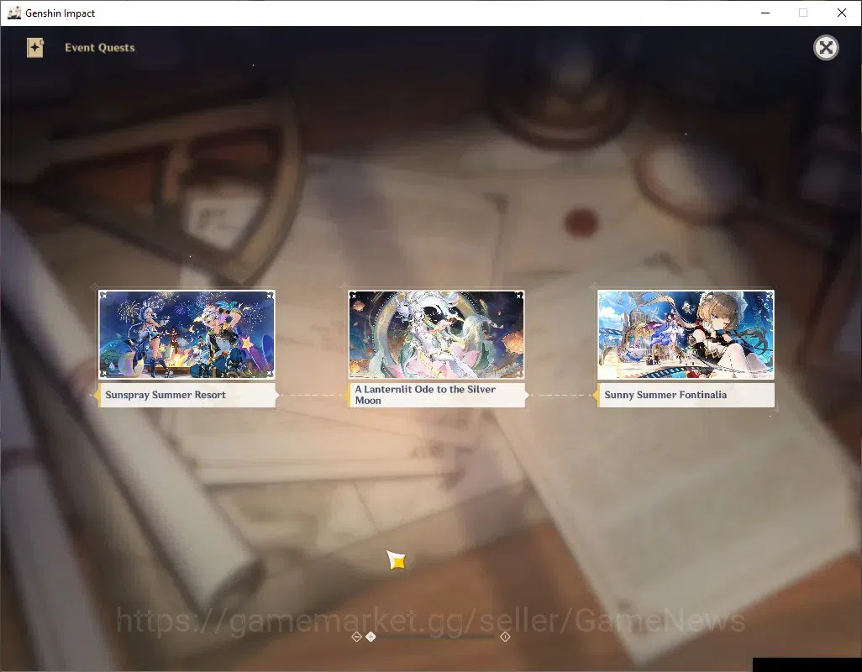
Task: Close the Event Quests screen with the round X
Action: point(826,48)
